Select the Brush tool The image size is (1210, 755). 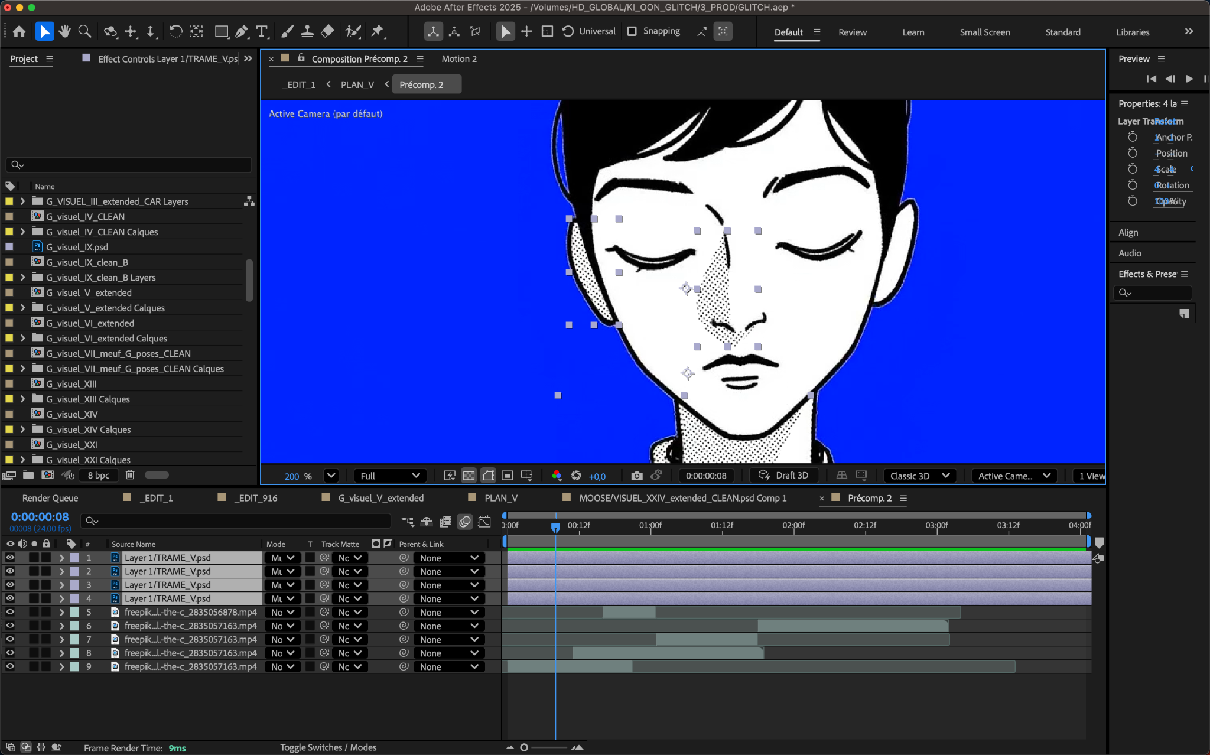pyautogui.click(x=287, y=31)
